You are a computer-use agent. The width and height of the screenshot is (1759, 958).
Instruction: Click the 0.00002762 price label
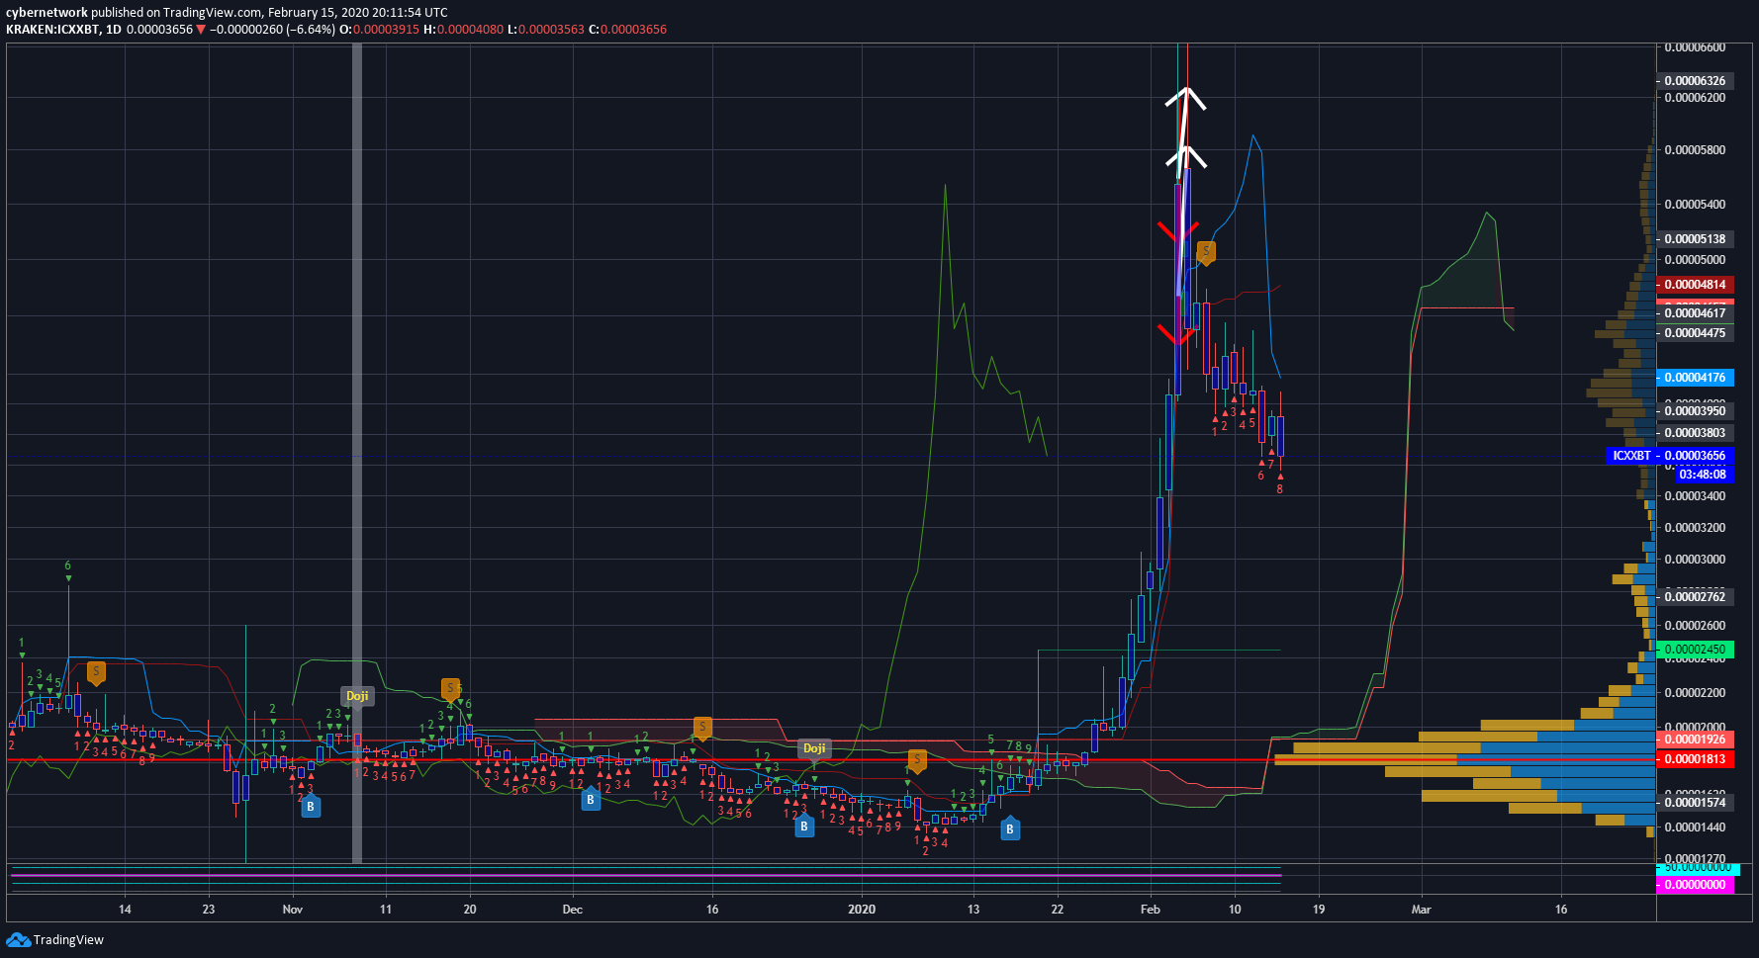pyautogui.click(x=1695, y=597)
